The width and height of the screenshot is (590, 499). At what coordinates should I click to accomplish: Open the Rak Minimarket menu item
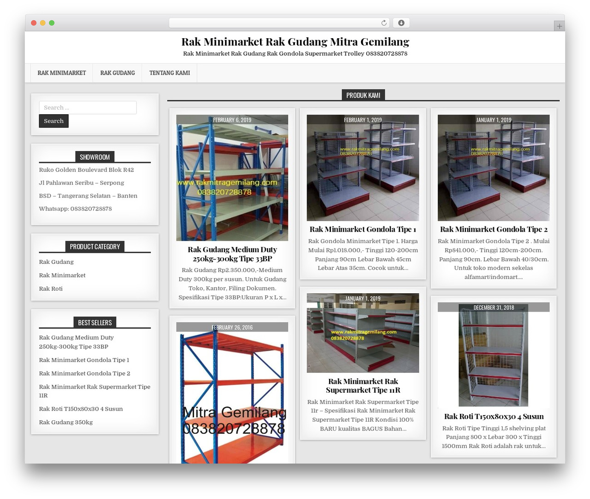pos(62,73)
